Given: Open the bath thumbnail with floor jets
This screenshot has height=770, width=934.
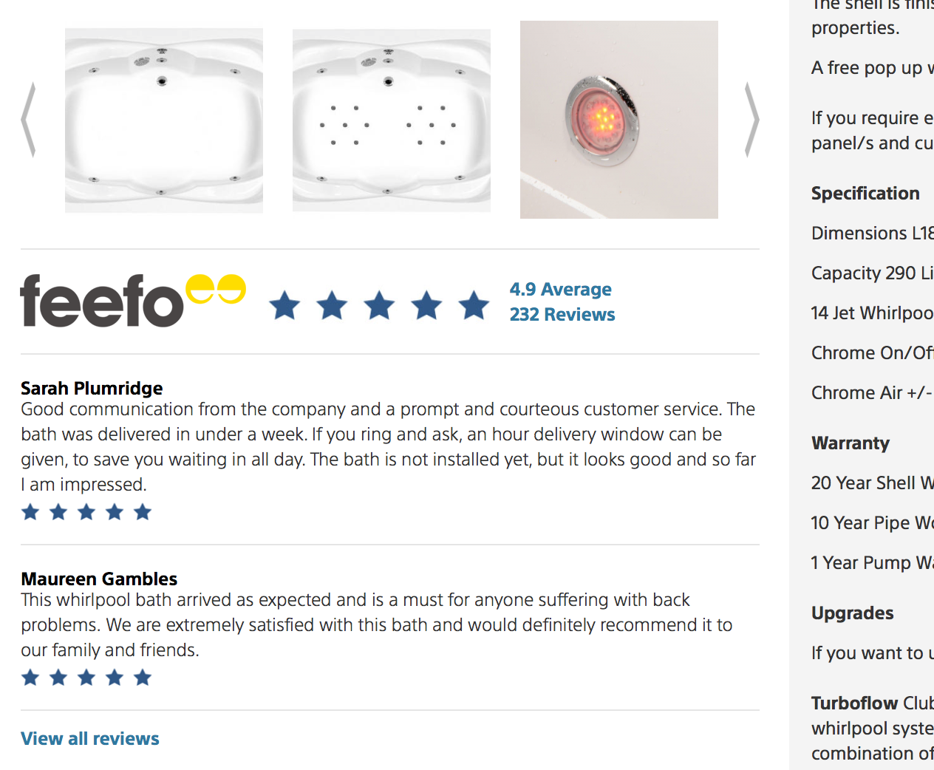Looking at the screenshot, I should (x=392, y=120).
